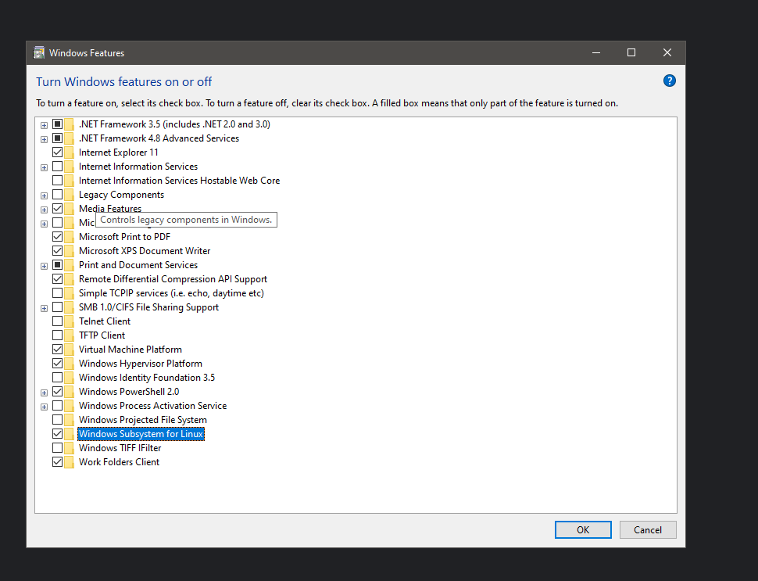This screenshot has height=581, width=758.
Task: Click the blue help question mark icon
Action: coord(669,81)
